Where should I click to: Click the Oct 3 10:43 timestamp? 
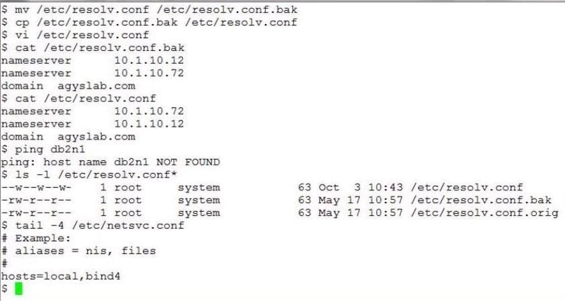(x=362, y=188)
